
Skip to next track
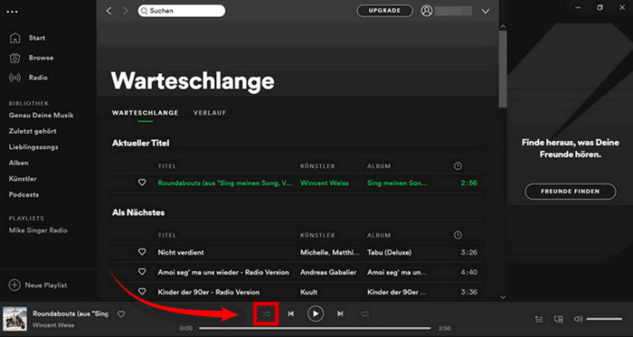340,314
